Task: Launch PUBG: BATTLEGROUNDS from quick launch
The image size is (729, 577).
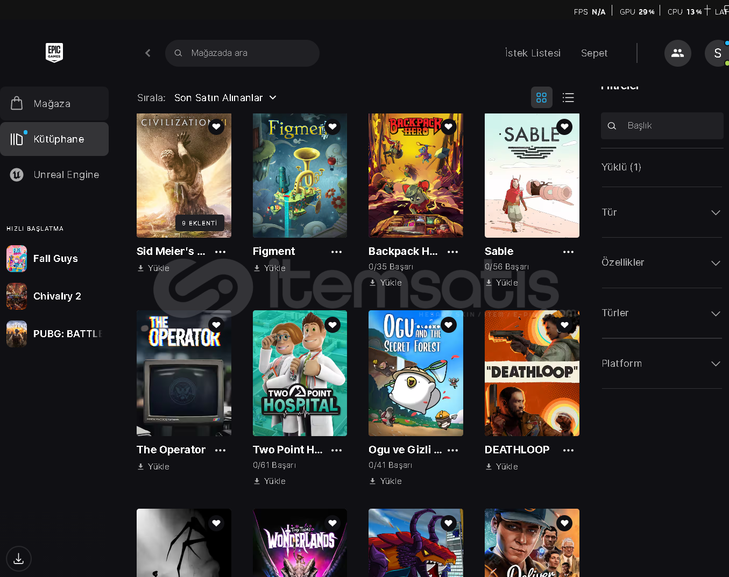Action: coord(54,334)
